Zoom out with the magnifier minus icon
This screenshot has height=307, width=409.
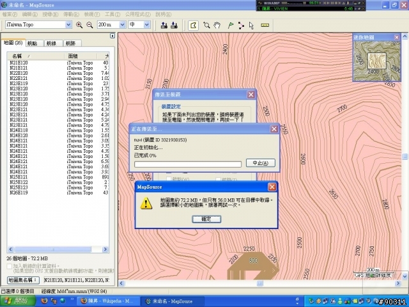pyautogui.click(x=89, y=25)
